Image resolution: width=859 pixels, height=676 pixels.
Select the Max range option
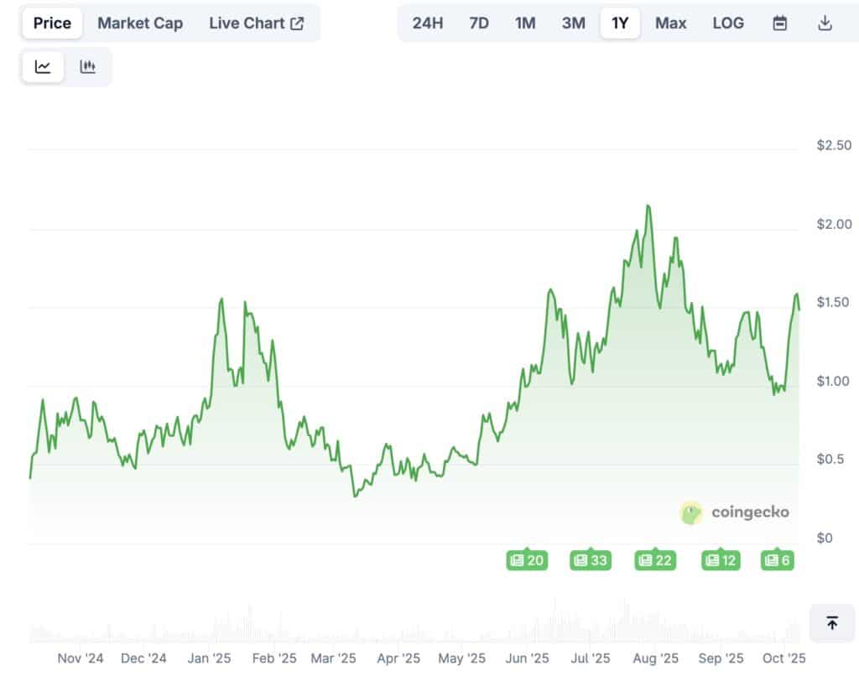tap(670, 23)
